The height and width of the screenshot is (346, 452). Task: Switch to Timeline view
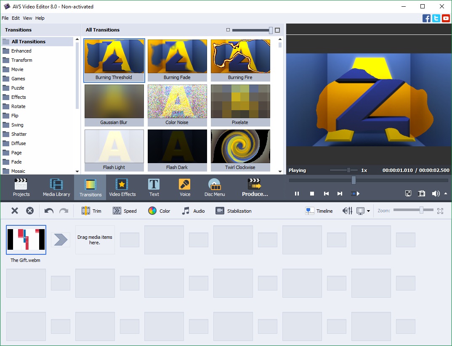(x=319, y=211)
